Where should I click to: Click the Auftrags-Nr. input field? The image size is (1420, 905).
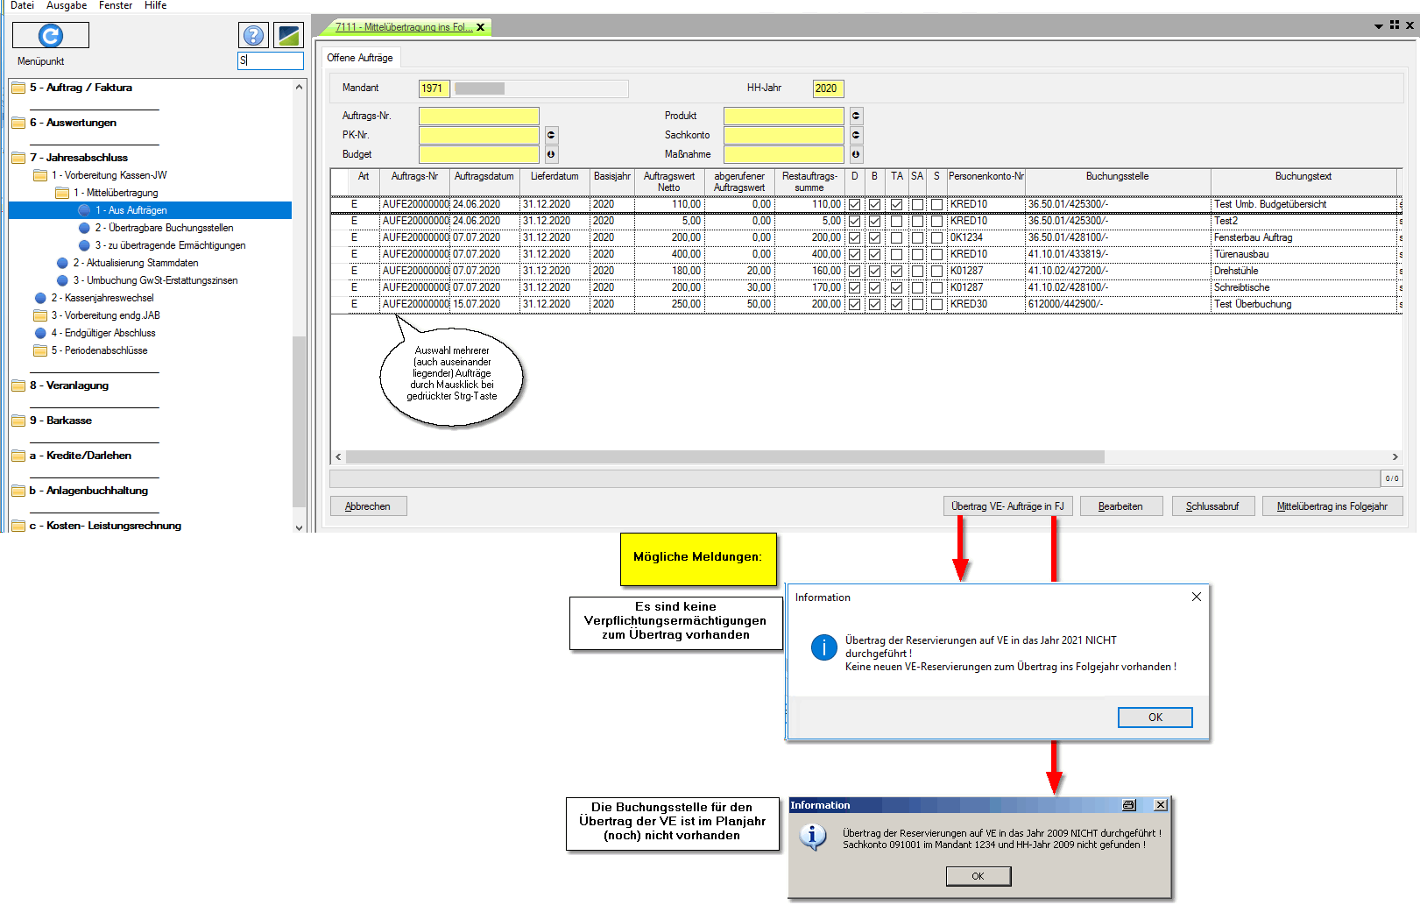point(478,116)
